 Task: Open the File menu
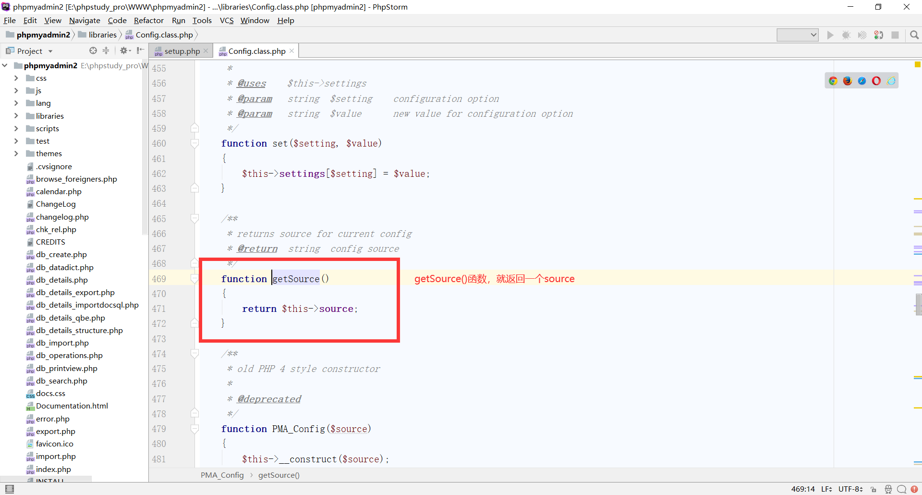tap(10, 20)
